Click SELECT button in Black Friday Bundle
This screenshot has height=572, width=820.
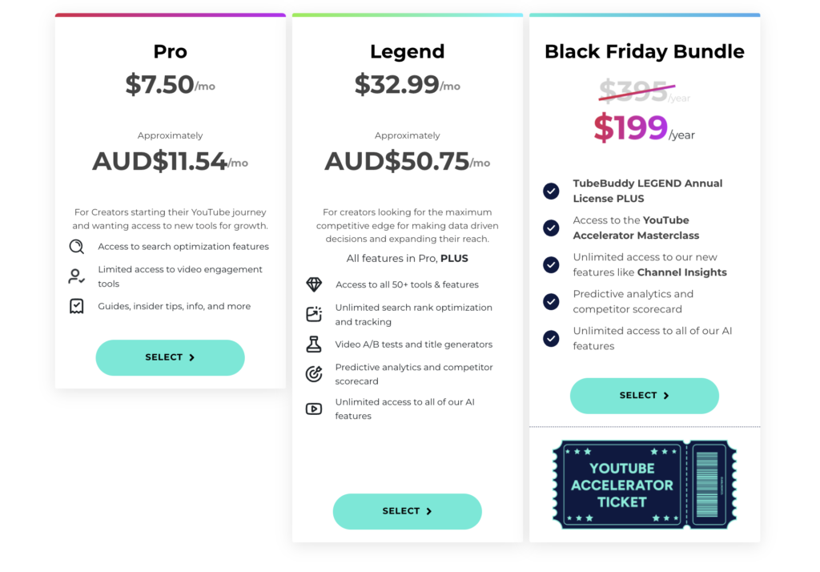(x=645, y=396)
